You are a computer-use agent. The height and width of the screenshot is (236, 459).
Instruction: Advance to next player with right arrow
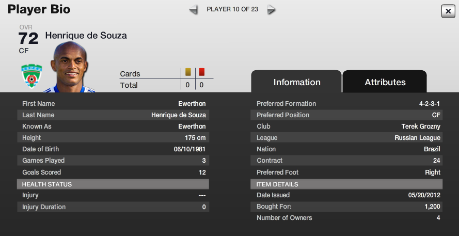point(271,10)
